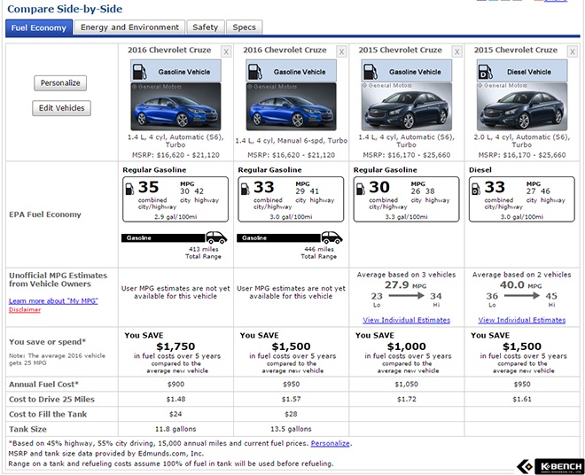Click the Personalize button

(x=60, y=82)
